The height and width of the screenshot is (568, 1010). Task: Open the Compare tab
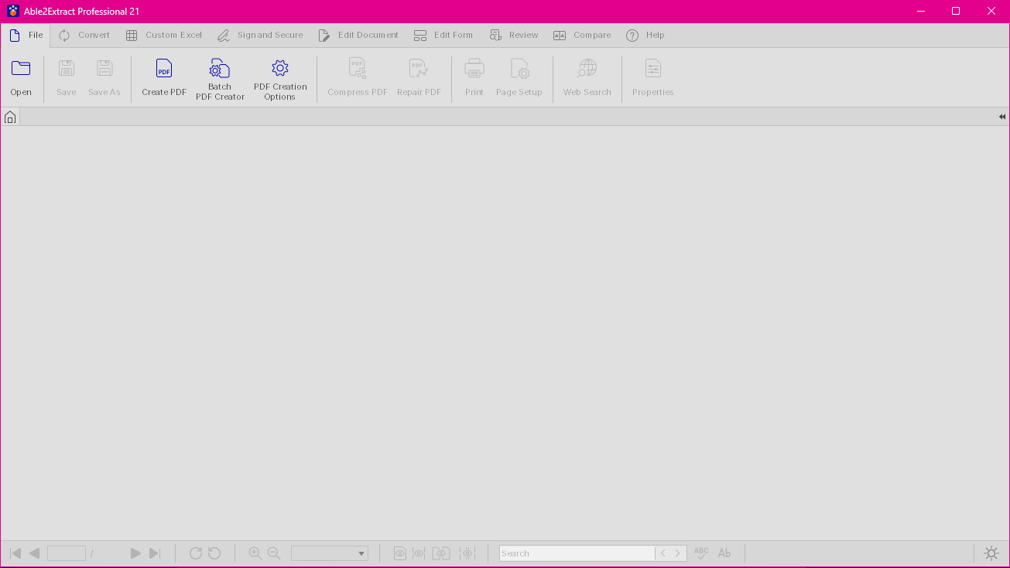tap(582, 36)
